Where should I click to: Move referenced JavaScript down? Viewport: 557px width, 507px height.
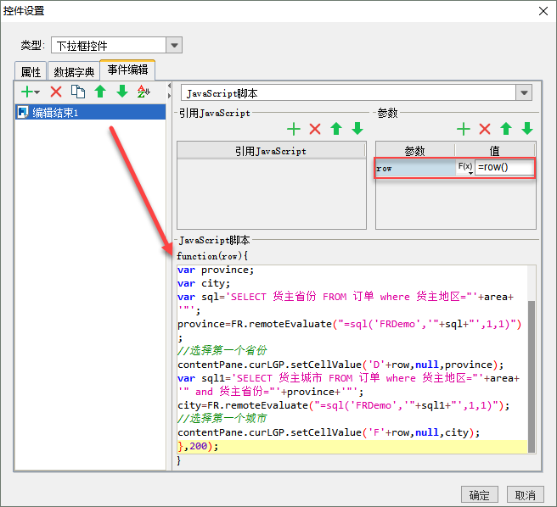click(x=357, y=129)
